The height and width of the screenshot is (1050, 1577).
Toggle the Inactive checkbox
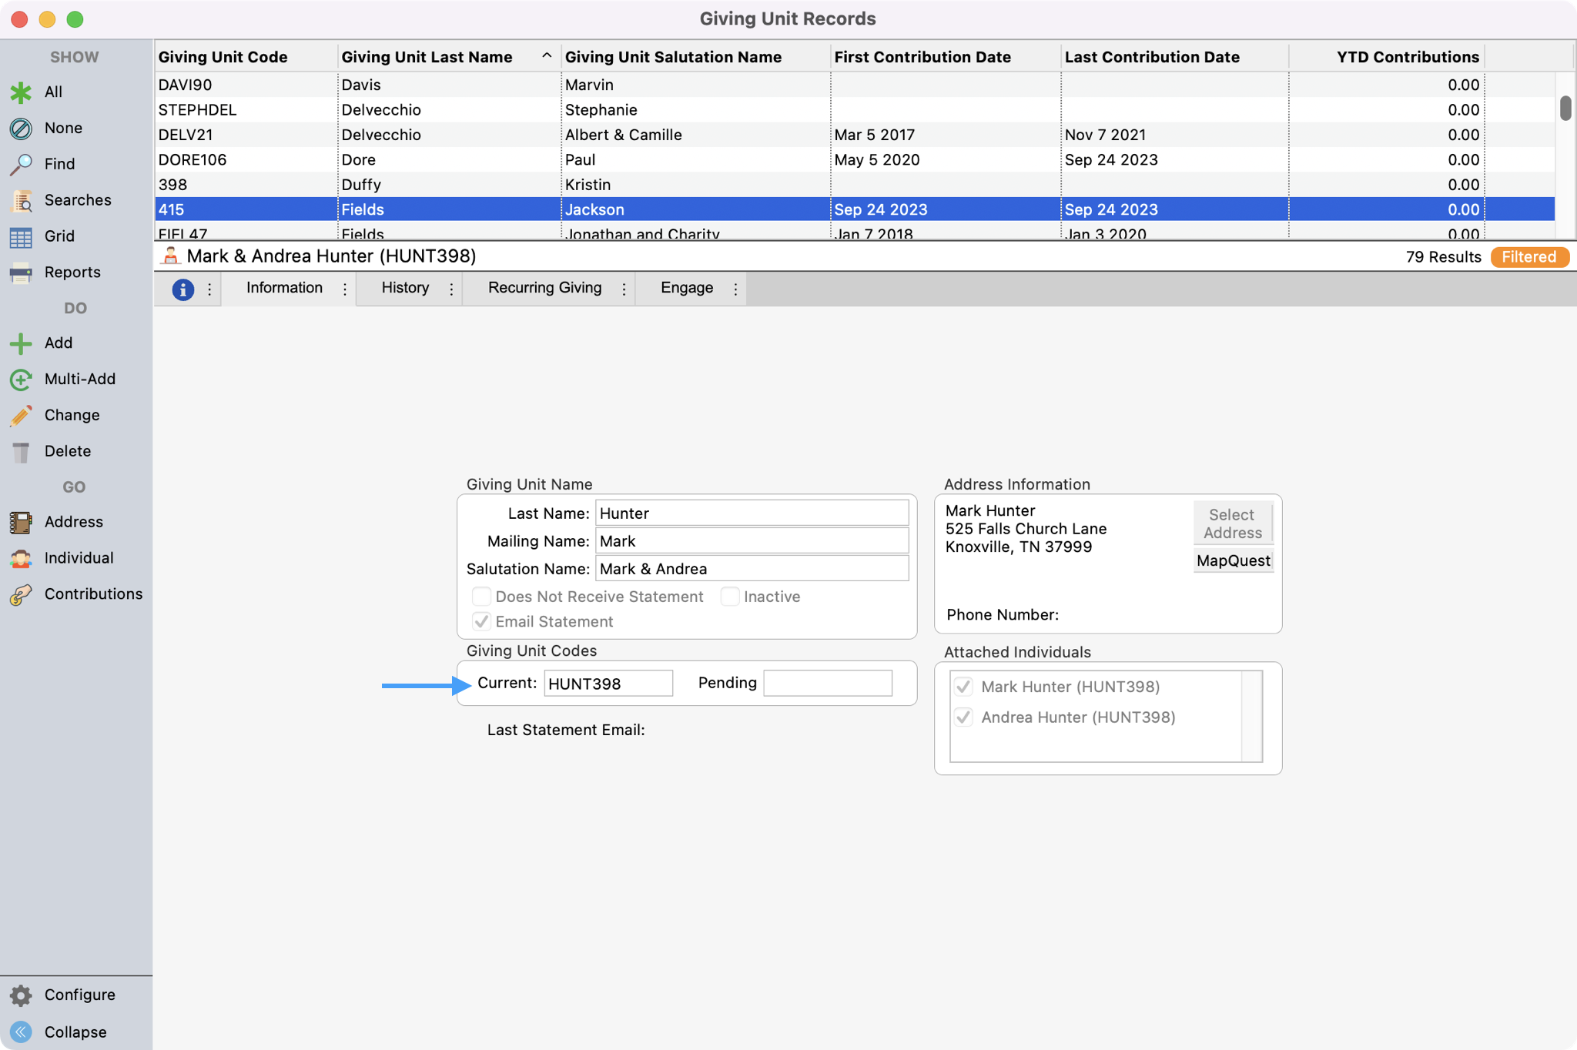coord(730,597)
